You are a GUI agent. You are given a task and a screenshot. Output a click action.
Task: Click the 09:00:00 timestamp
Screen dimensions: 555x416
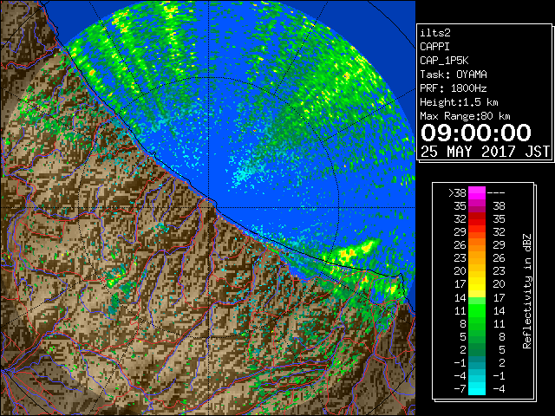[x=476, y=133]
